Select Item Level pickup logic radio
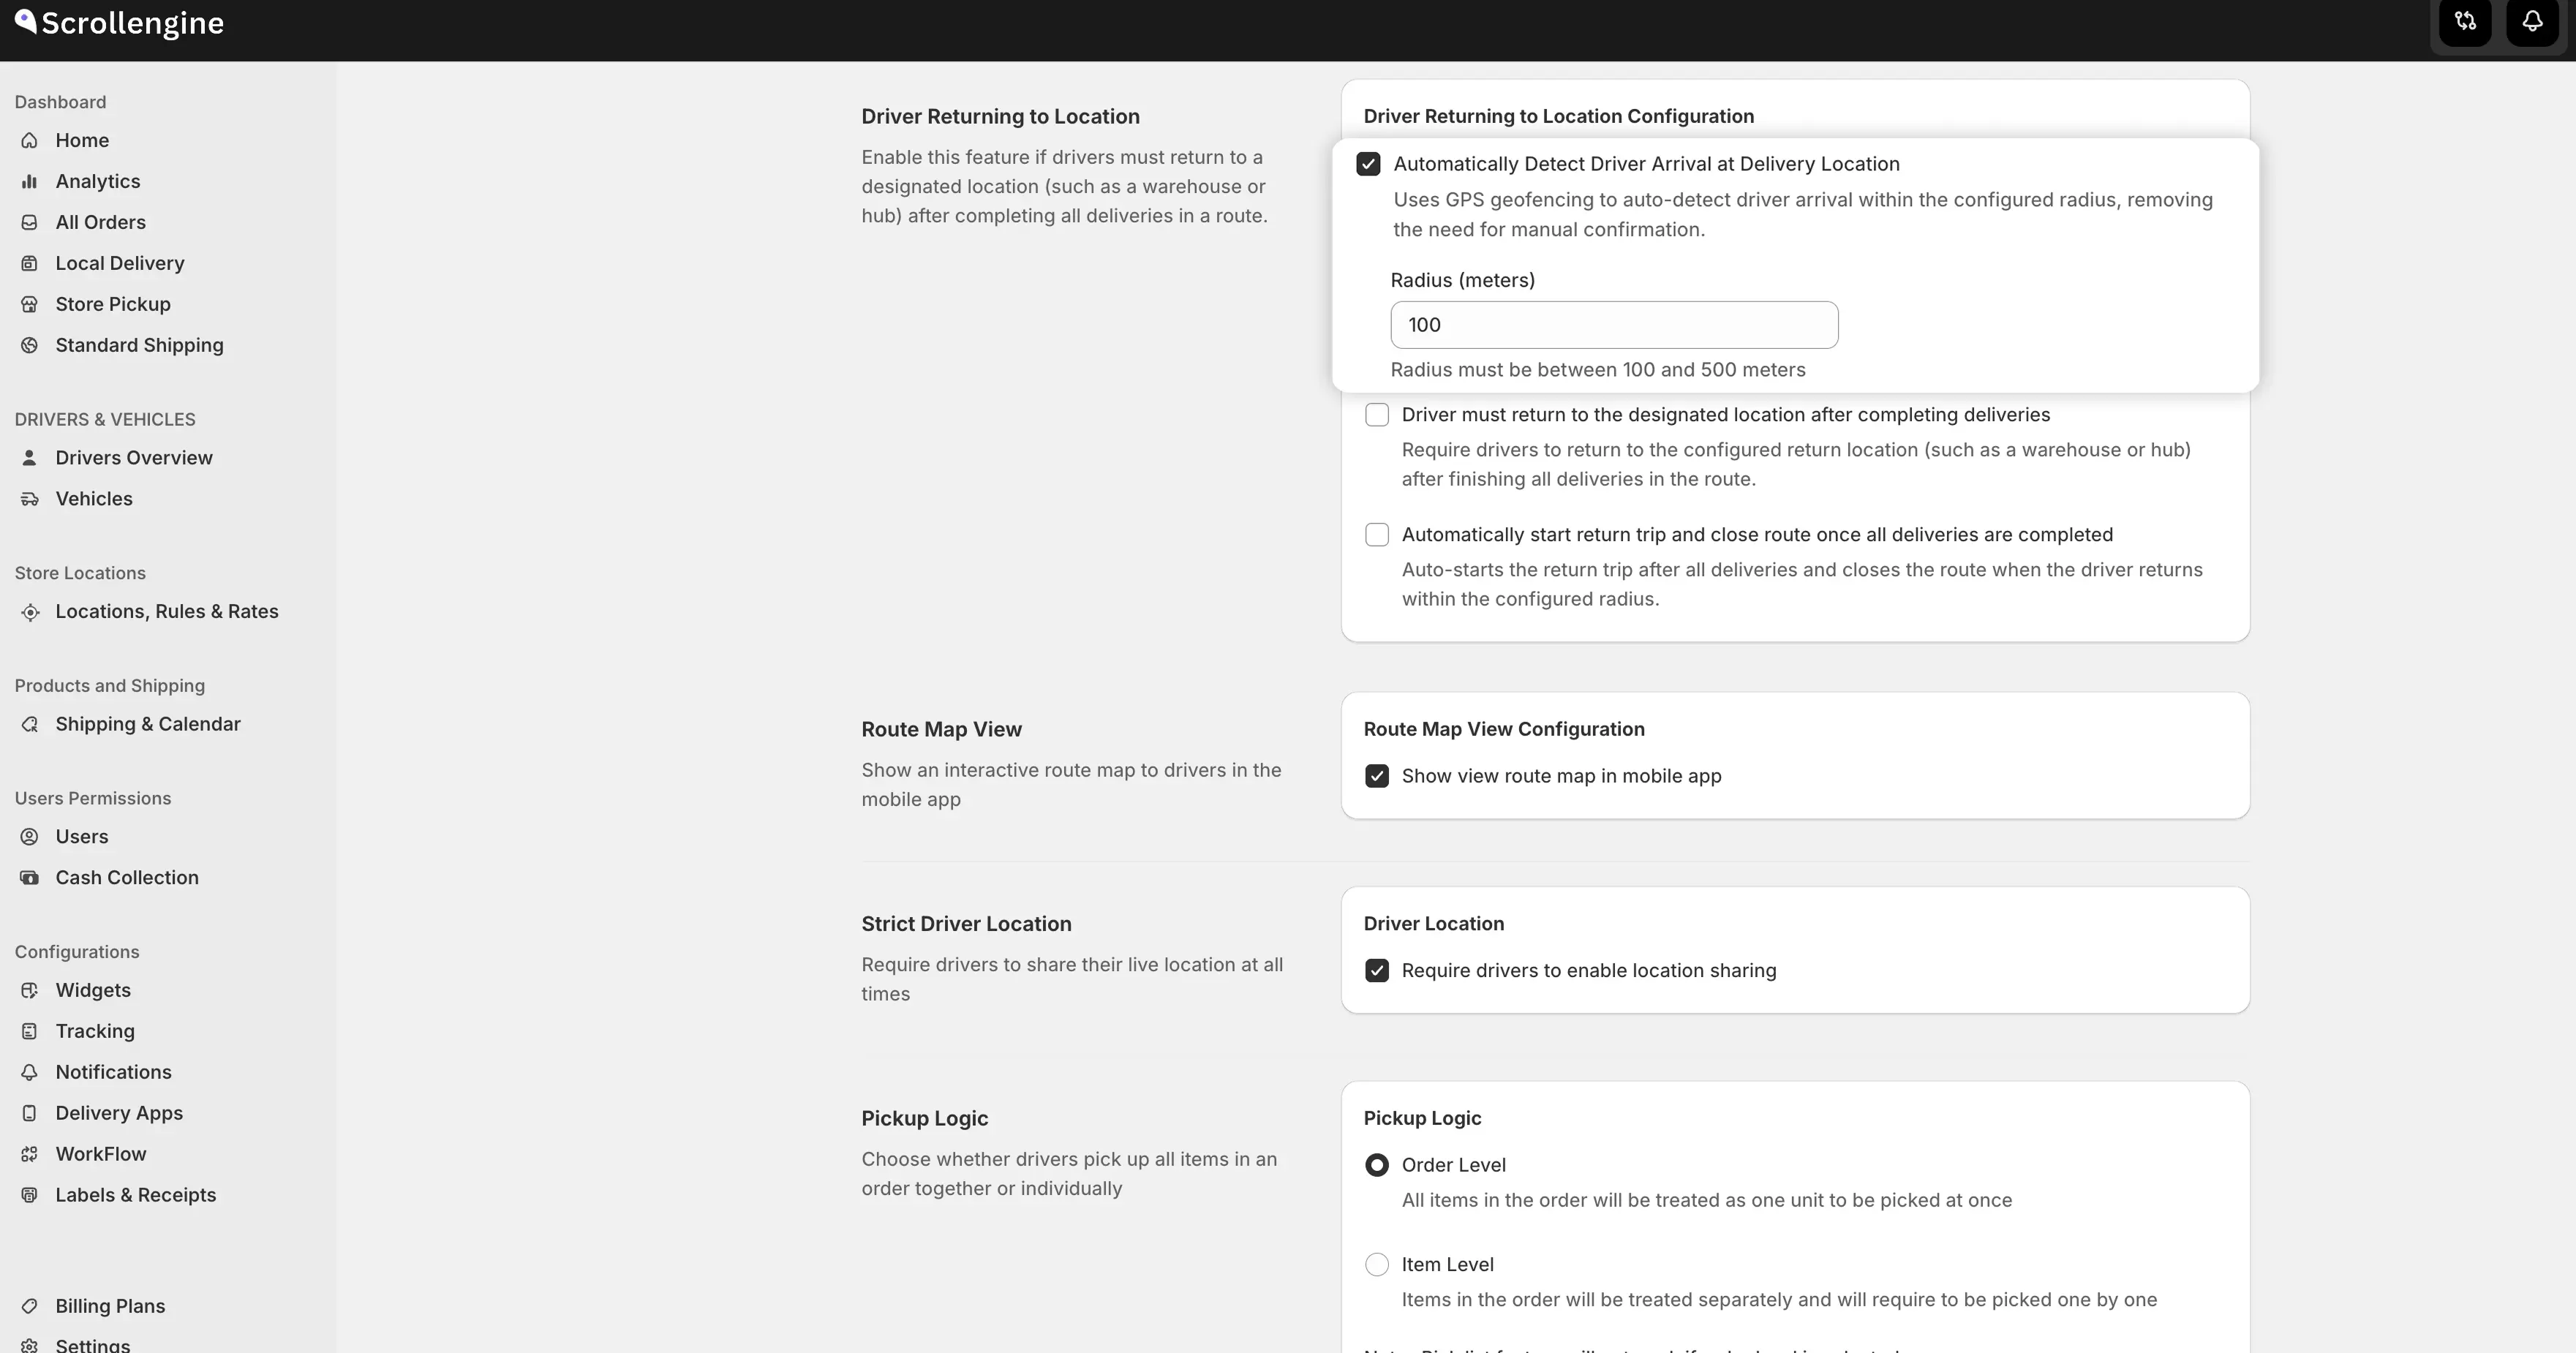Image resolution: width=2576 pixels, height=1353 pixels. coord(1377,1265)
